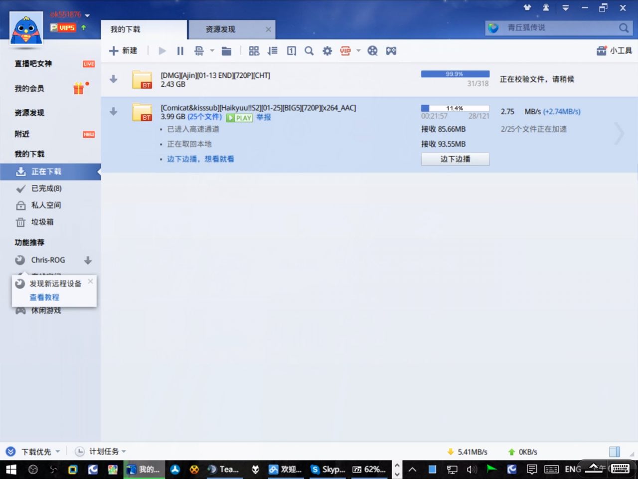Switch to the 资源发现 tab
The width and height of the screenshot is (638, 479).
220,29
